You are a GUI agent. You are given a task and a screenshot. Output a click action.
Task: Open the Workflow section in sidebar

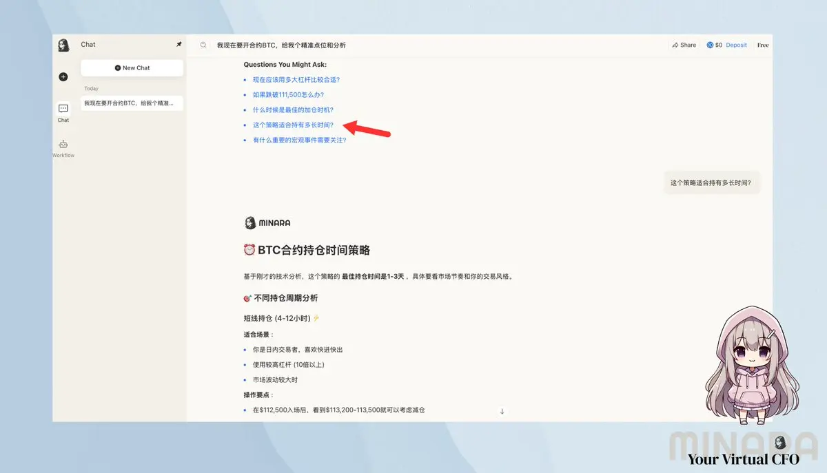click(x=63, y=148)
